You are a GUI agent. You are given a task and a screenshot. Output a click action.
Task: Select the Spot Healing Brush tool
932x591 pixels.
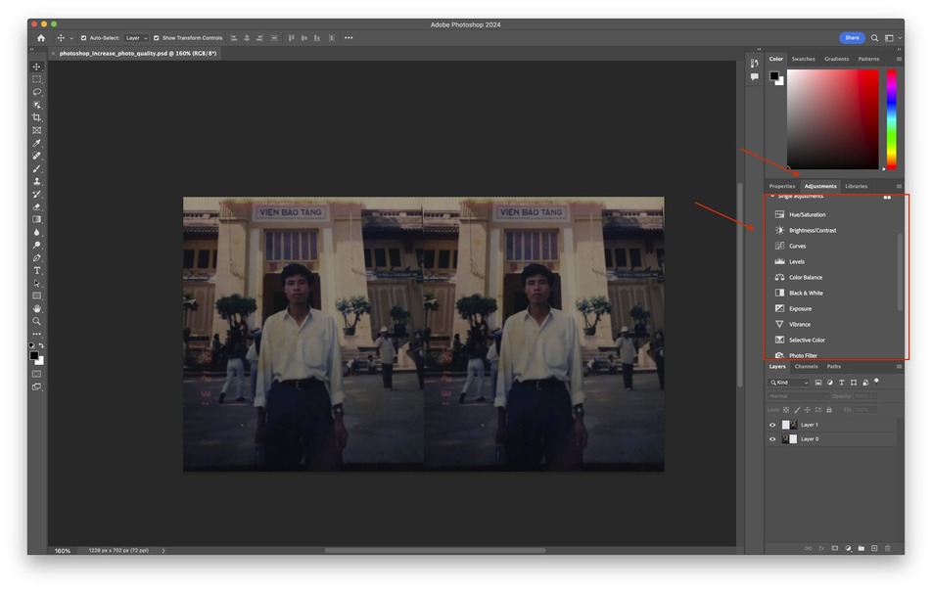coord(37,156)
